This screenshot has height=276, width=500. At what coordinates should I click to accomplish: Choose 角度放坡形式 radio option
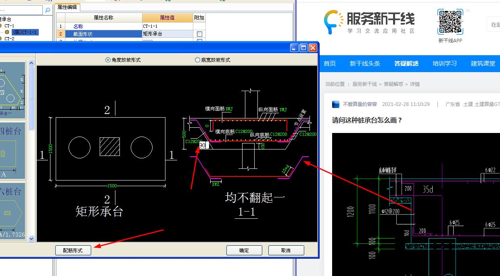pyautogui.click(x=123, y=60)
